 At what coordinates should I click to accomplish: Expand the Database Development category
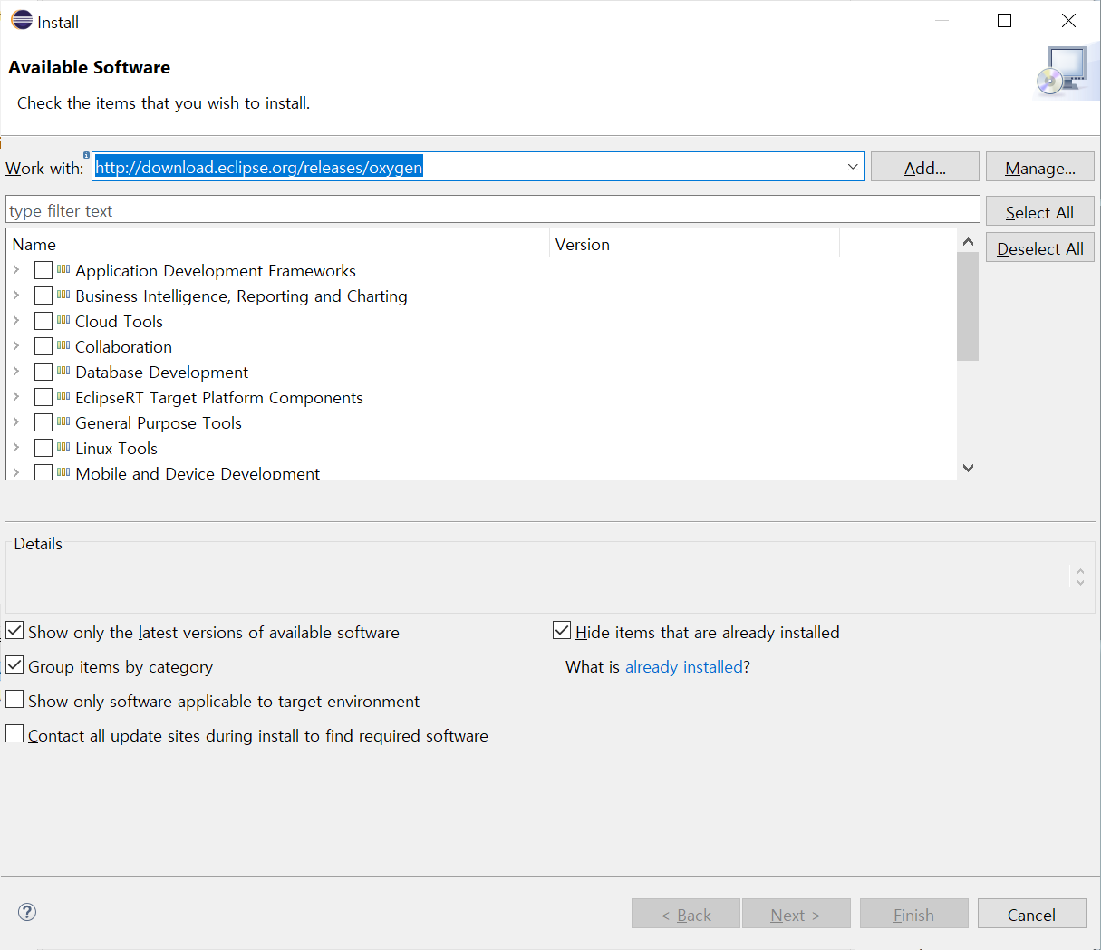coord(16,372)
